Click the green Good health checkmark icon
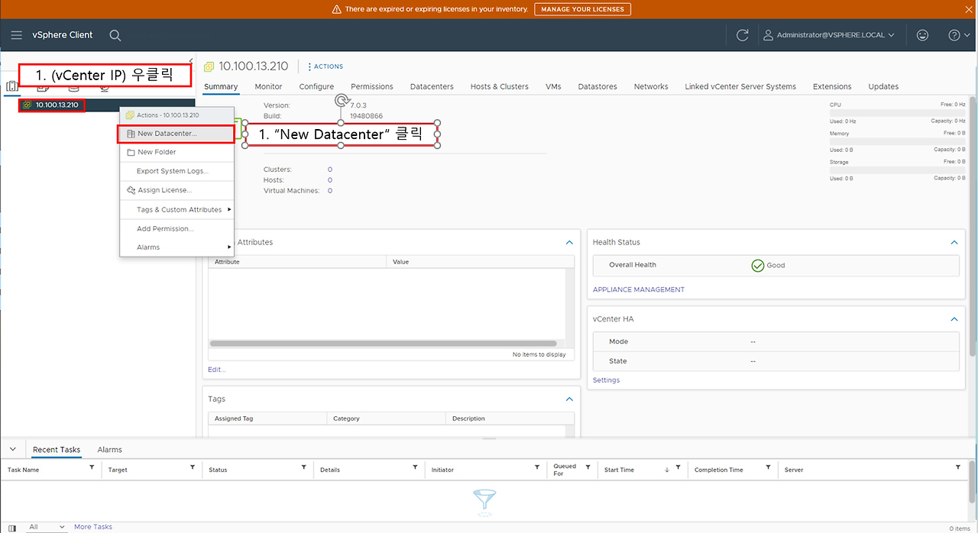 (757, 265)
